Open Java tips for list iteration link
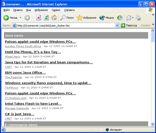 click(49, 62)
